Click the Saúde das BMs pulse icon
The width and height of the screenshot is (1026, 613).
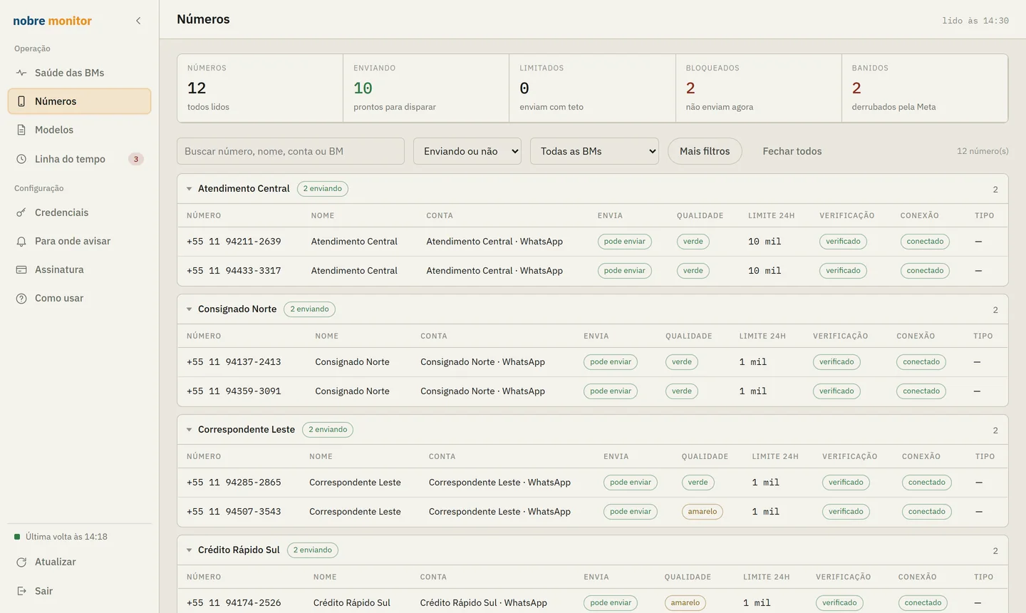(x=21, y=73)
